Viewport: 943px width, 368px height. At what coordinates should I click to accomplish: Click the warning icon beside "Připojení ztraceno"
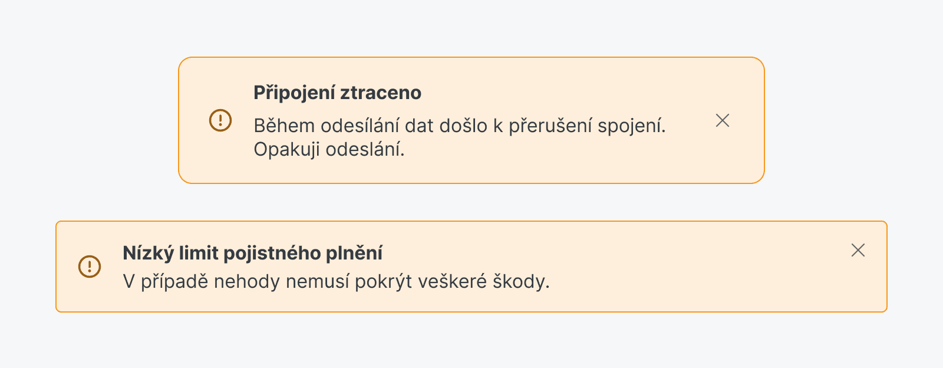click(x=220, y=120)
